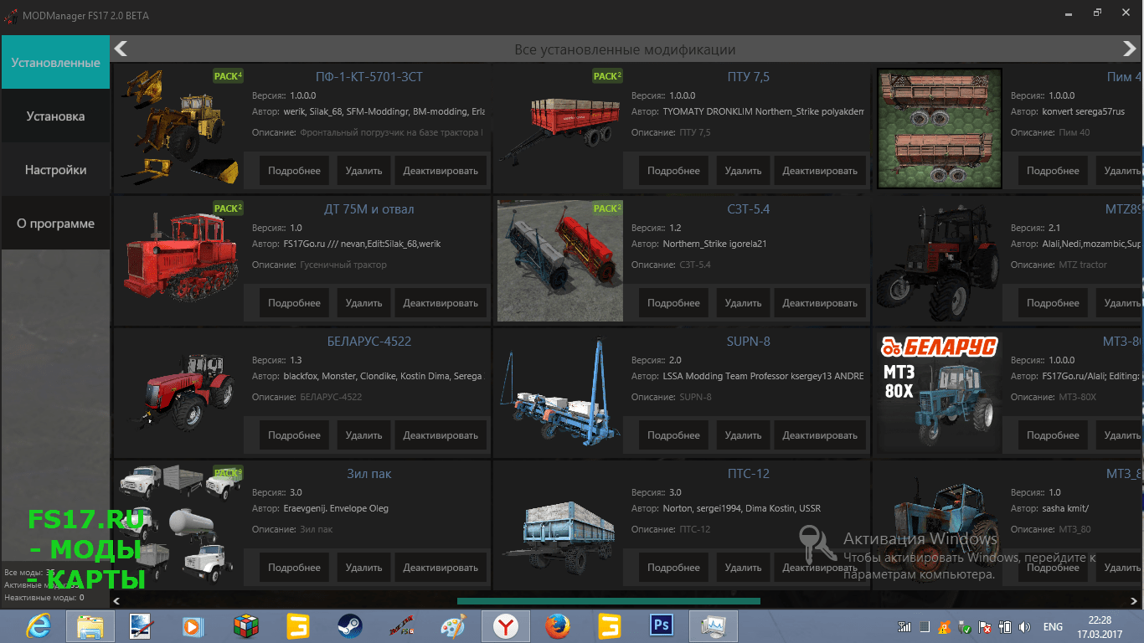This screenshot has width=1144, height=643.
Task: Деактивировать the ПФ-1-КТ-5701-ЗСТ mod
Action: (441, 170)
